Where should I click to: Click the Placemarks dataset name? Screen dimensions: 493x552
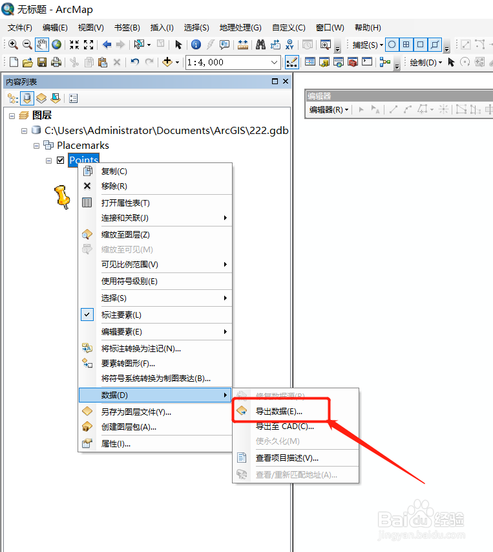pos(83,145)
